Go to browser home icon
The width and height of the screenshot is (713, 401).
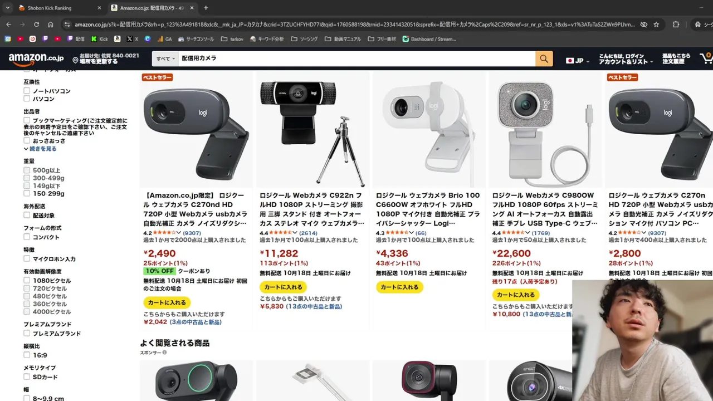click(50, 25)
